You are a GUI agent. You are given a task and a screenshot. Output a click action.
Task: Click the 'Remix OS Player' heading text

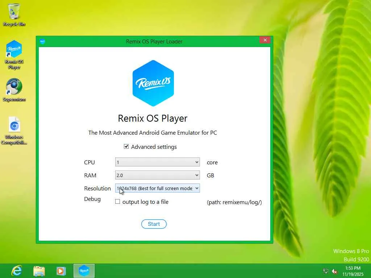[153, 118]
